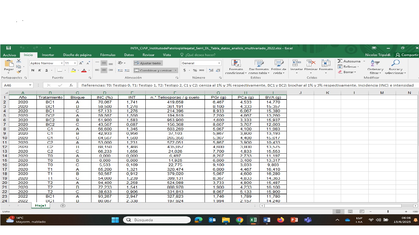419x235 pixels.
Task: Click the zoom slider in status bar
Action: coord(388,211)
